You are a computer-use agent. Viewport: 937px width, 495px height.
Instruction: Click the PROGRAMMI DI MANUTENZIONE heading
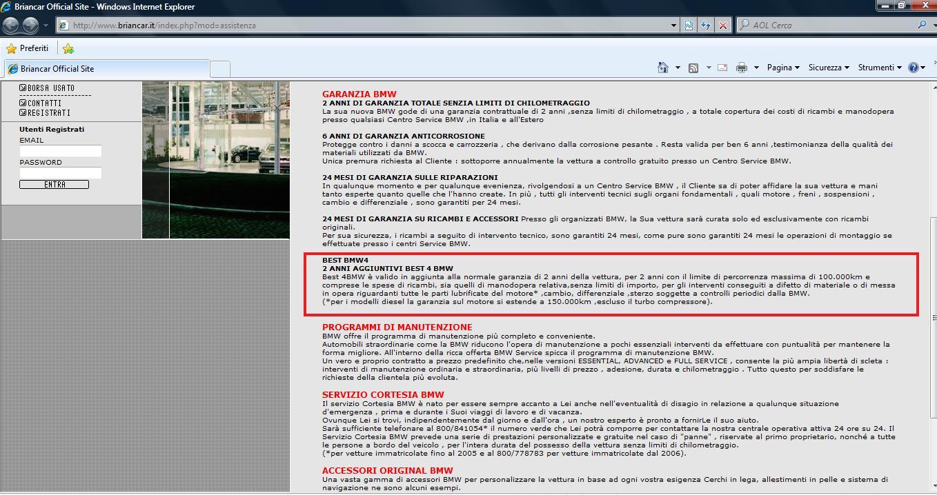tap(397, 327)
